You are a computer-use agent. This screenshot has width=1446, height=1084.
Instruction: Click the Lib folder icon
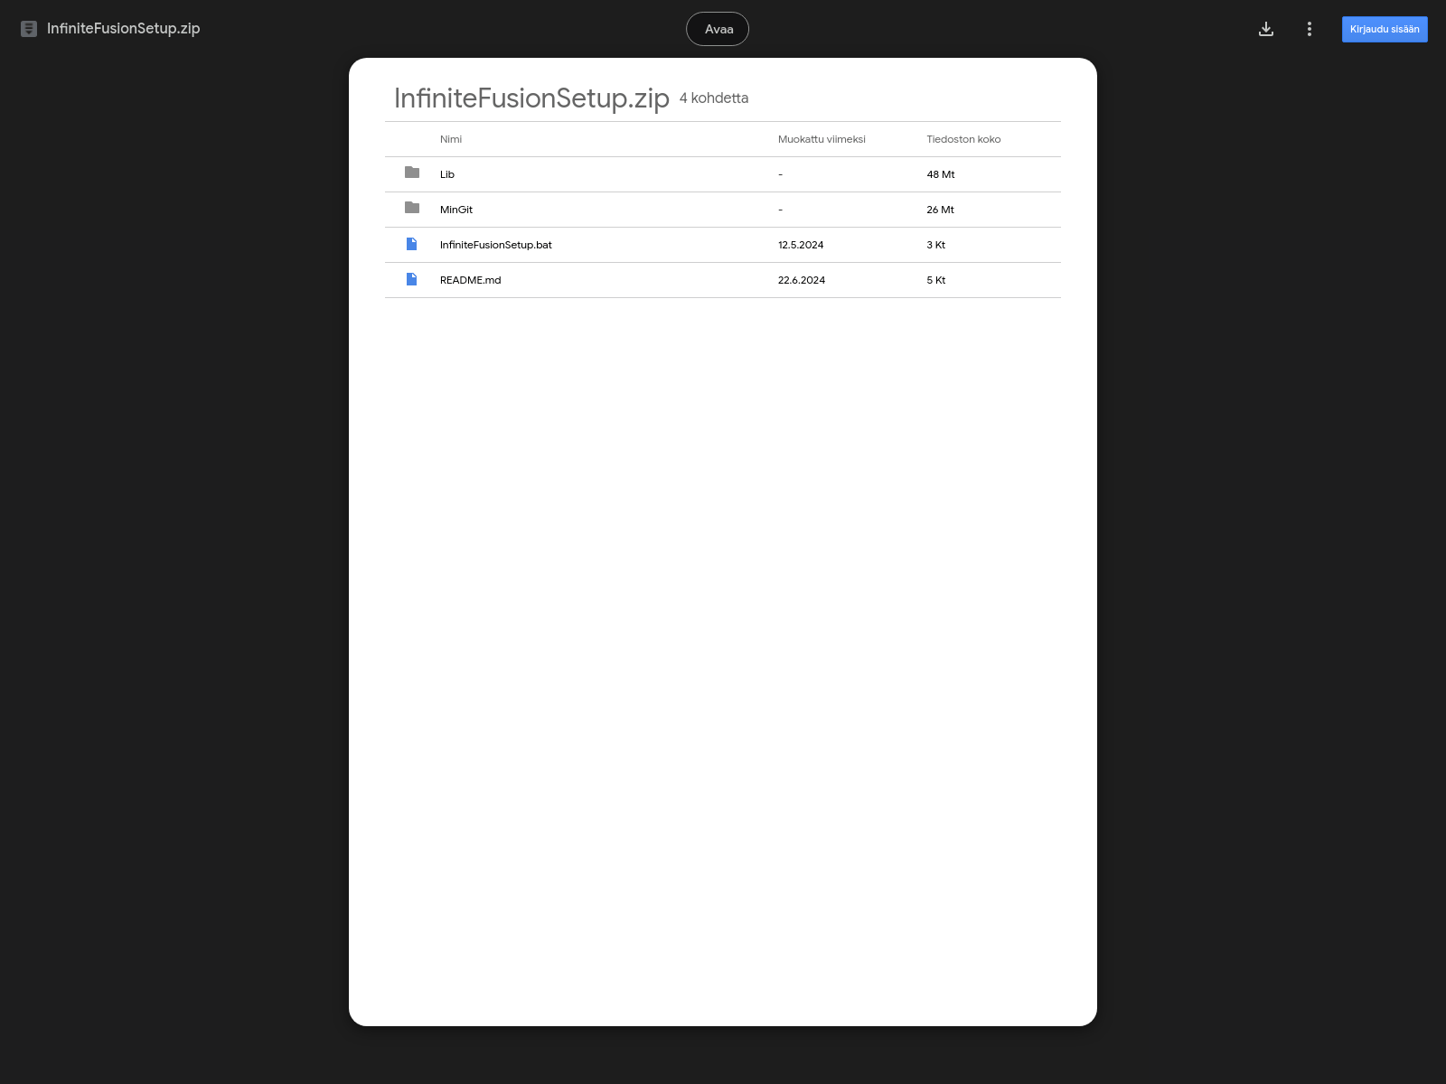click(412, 173)
